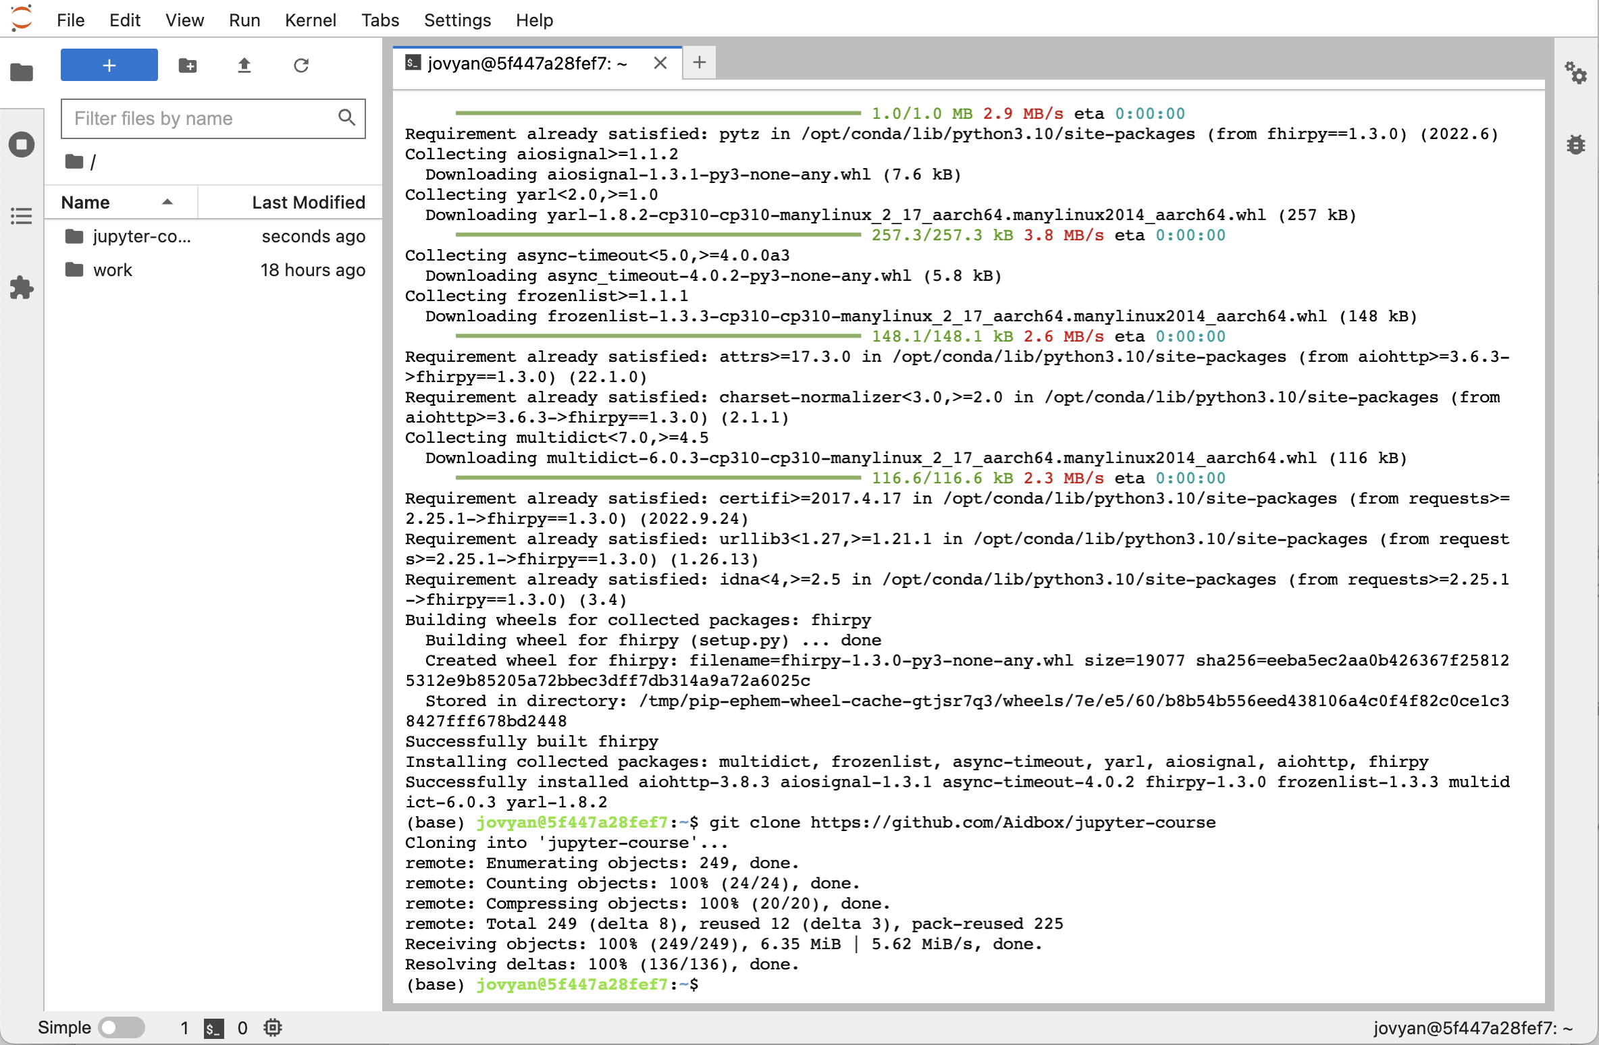Image resolution: width=1599 pixels, height=1045 pixels.
Task: Click the new terminal tab button
Action: 699,62
